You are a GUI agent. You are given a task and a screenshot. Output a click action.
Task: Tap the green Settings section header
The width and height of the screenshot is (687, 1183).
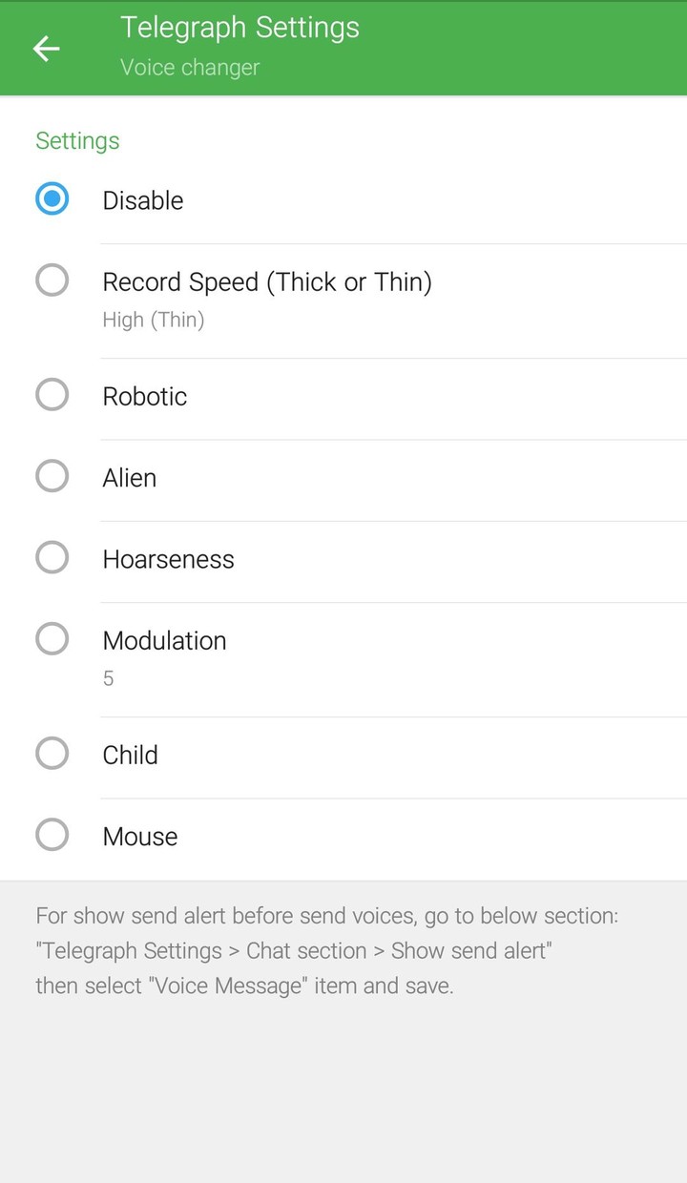77,140
